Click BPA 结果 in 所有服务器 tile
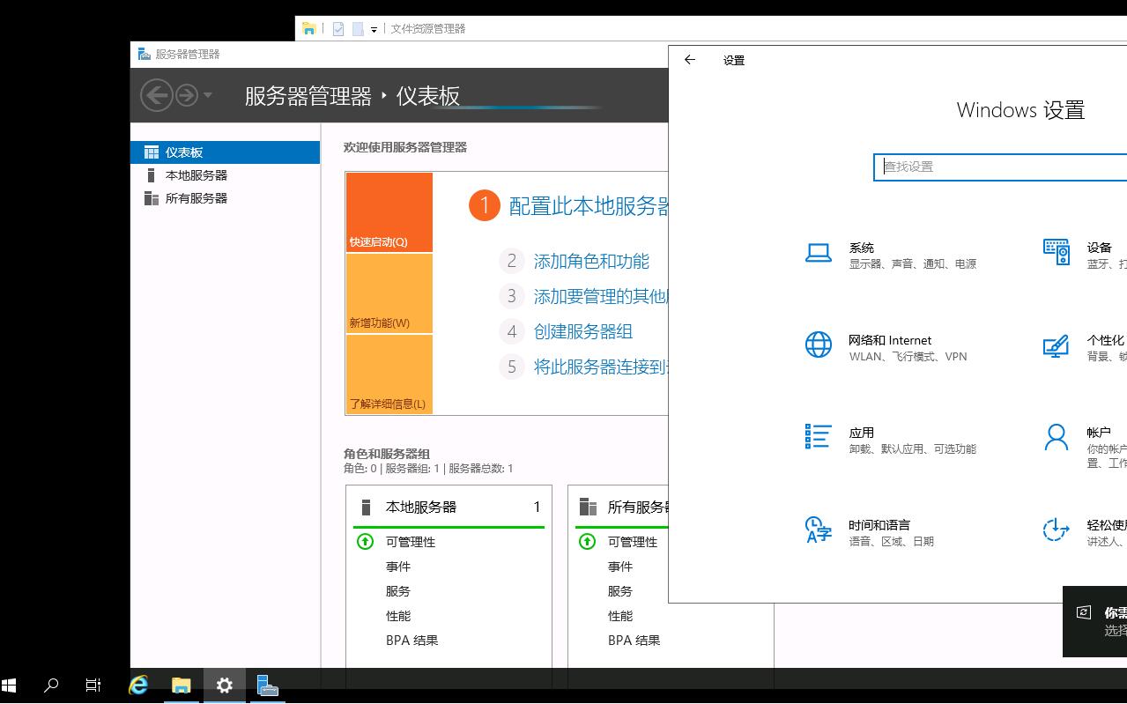The width and height of the screenshot is (1127, 704). pyautogui.click(x=634, y=641)
